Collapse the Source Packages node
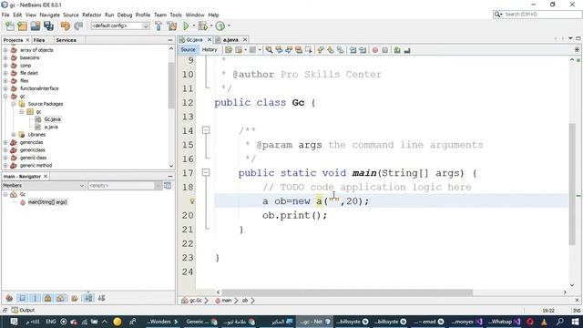Viewport: 583px width, 328px height. (x=14, y=104)
